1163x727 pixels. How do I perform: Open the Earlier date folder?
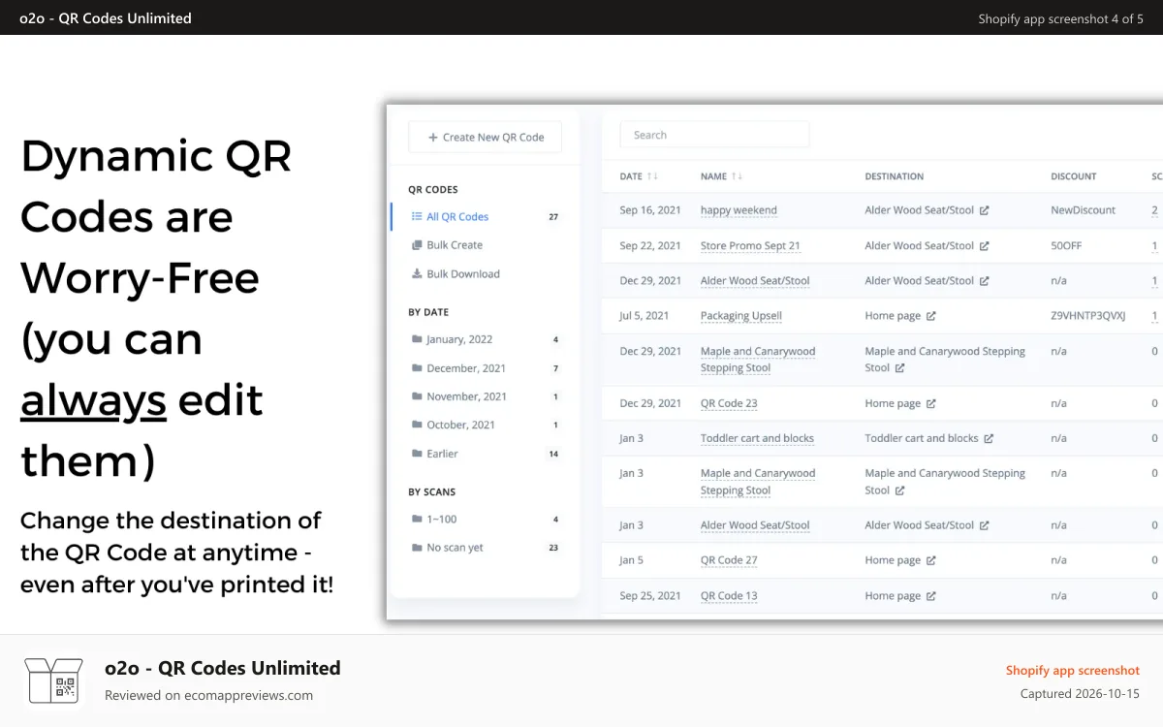(x=442, y=454)
